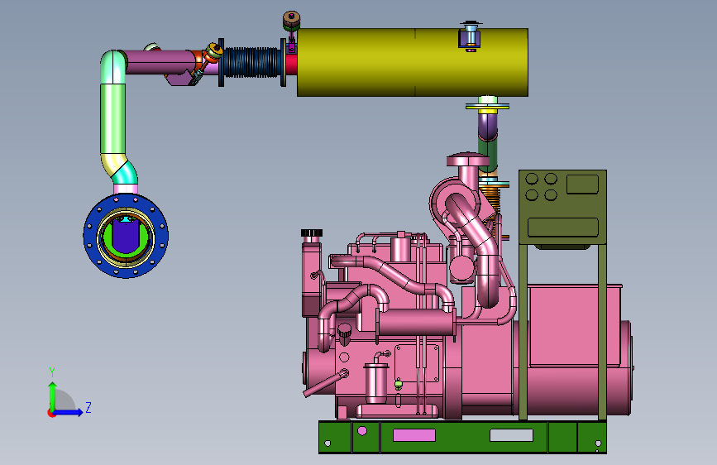Select the wide lower rectangle on control panel
Image resolution: width=717 pixels, height=465 pixels.
tap(563, 228)
